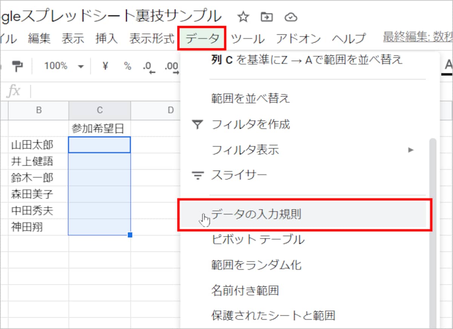
Task: Open the 編集 menu
Action: [x=39, y=38]
